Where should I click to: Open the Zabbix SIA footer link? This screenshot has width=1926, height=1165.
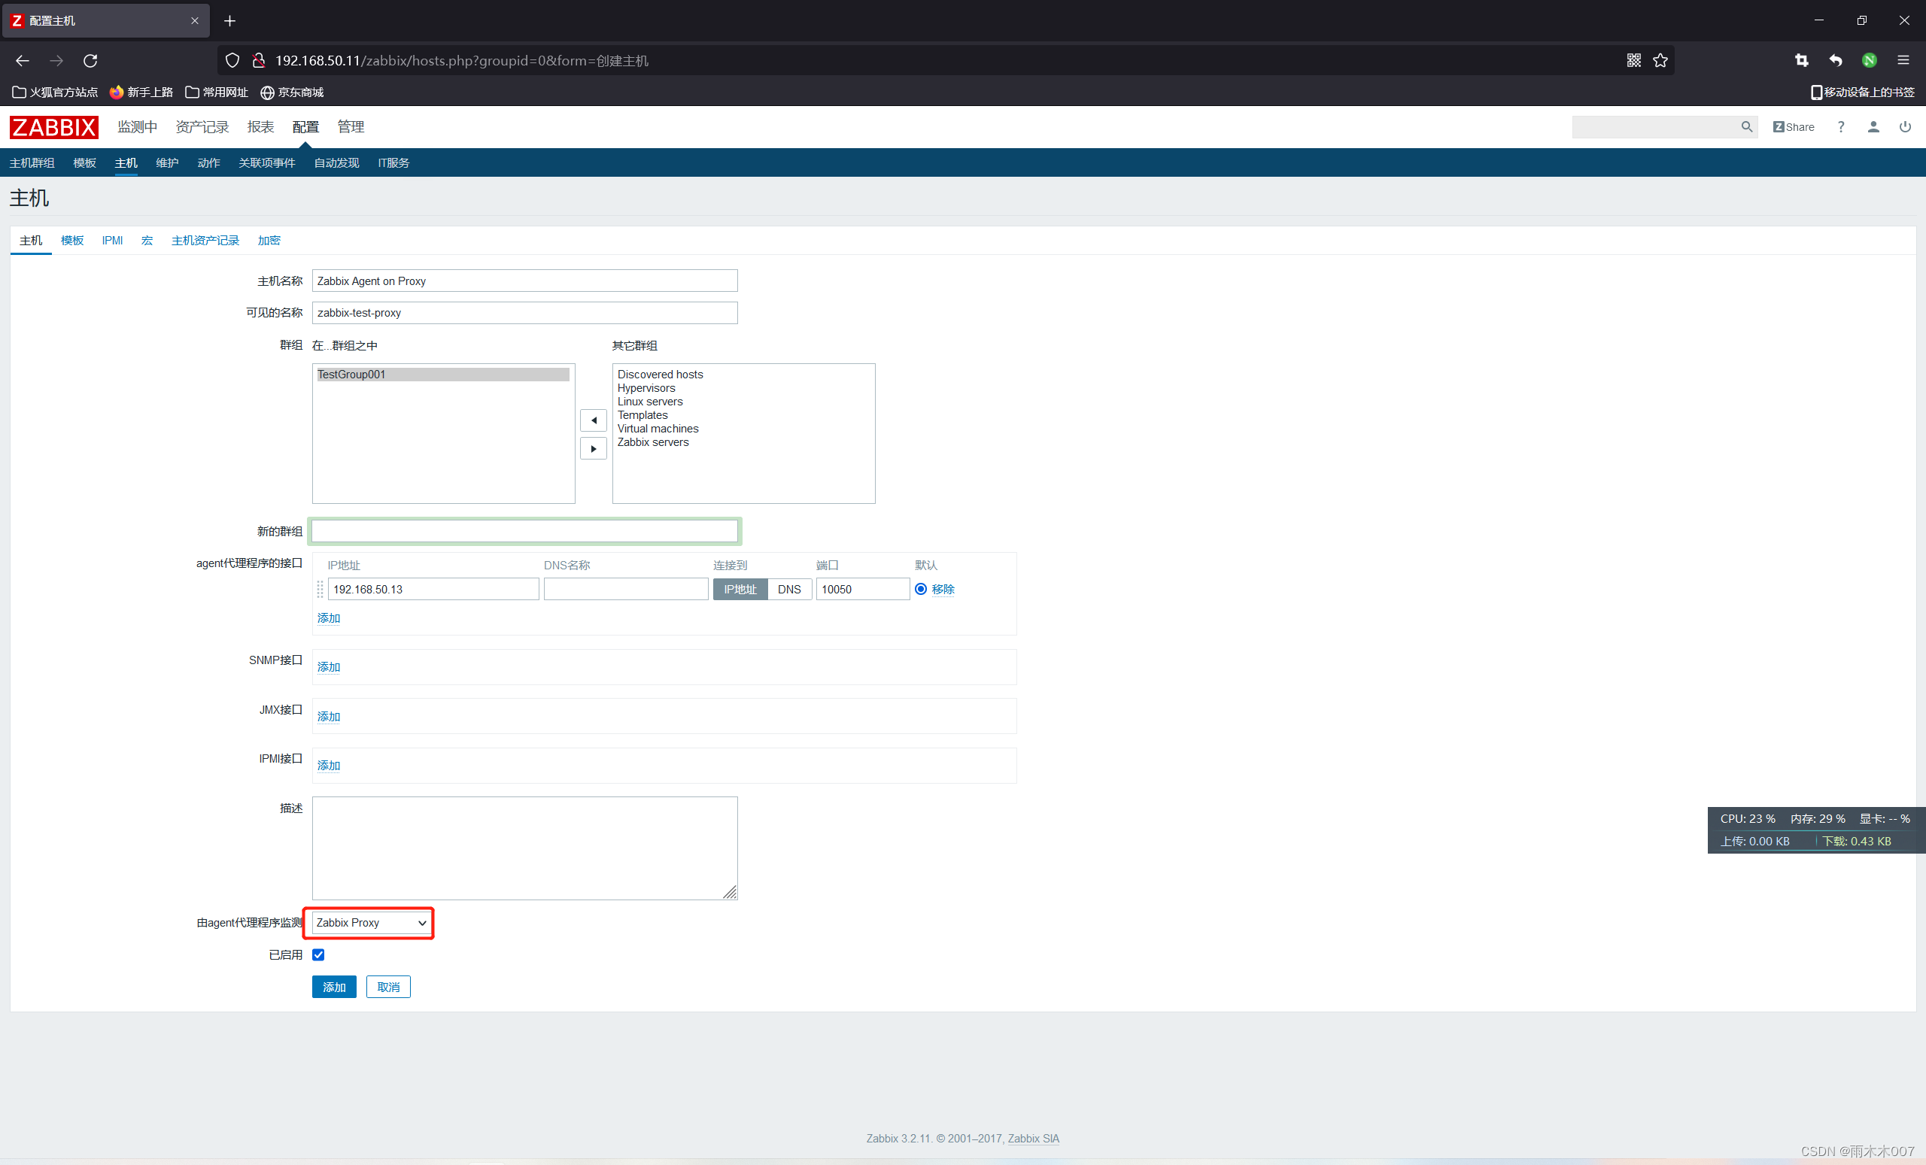(1034, 1139)
